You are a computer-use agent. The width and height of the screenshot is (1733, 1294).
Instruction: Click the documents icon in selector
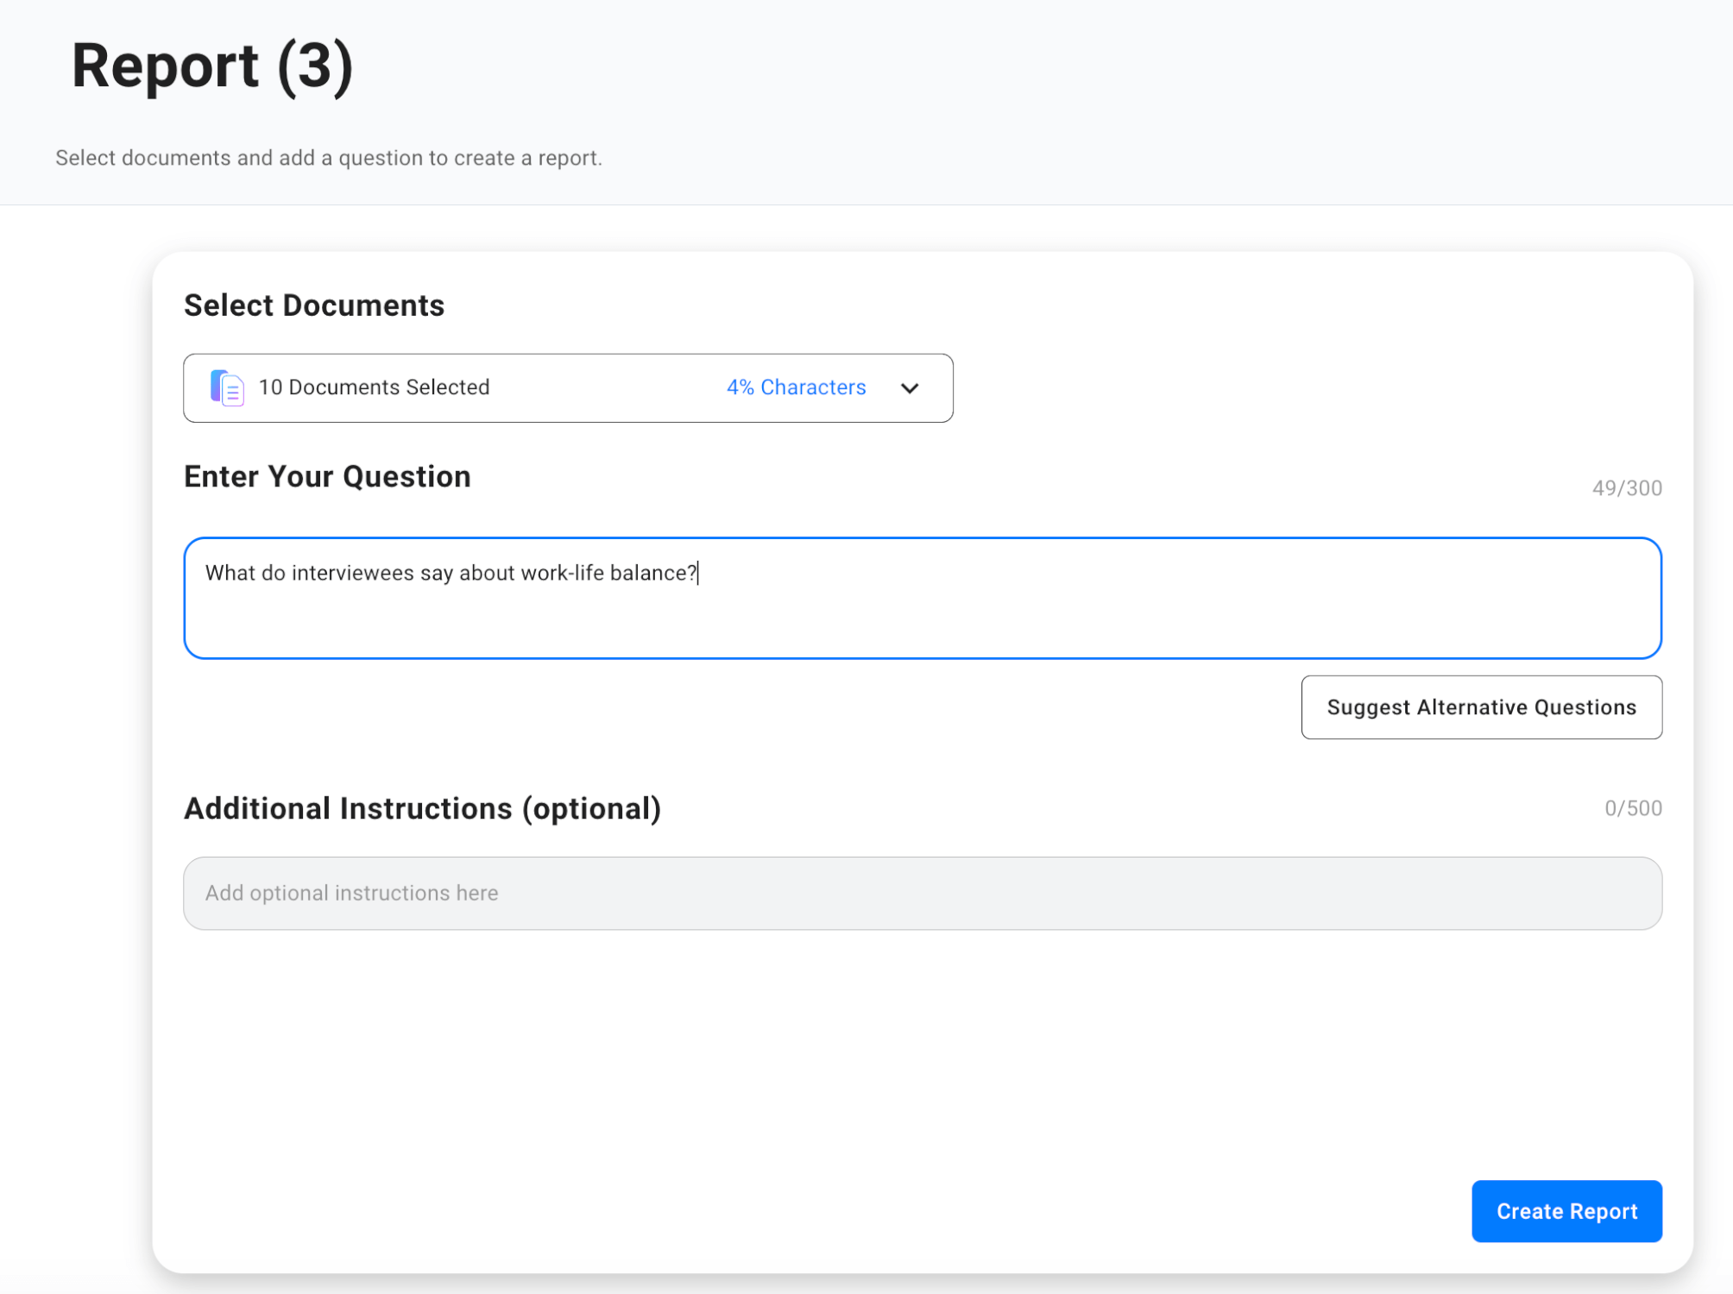pyautogui.click(x=227, y=388)
